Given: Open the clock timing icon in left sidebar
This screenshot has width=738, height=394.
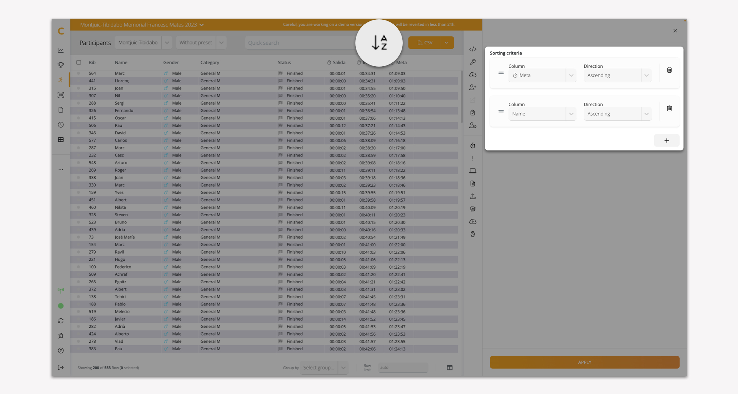Looking at the screenshot, I should click(x=61, y=125).
